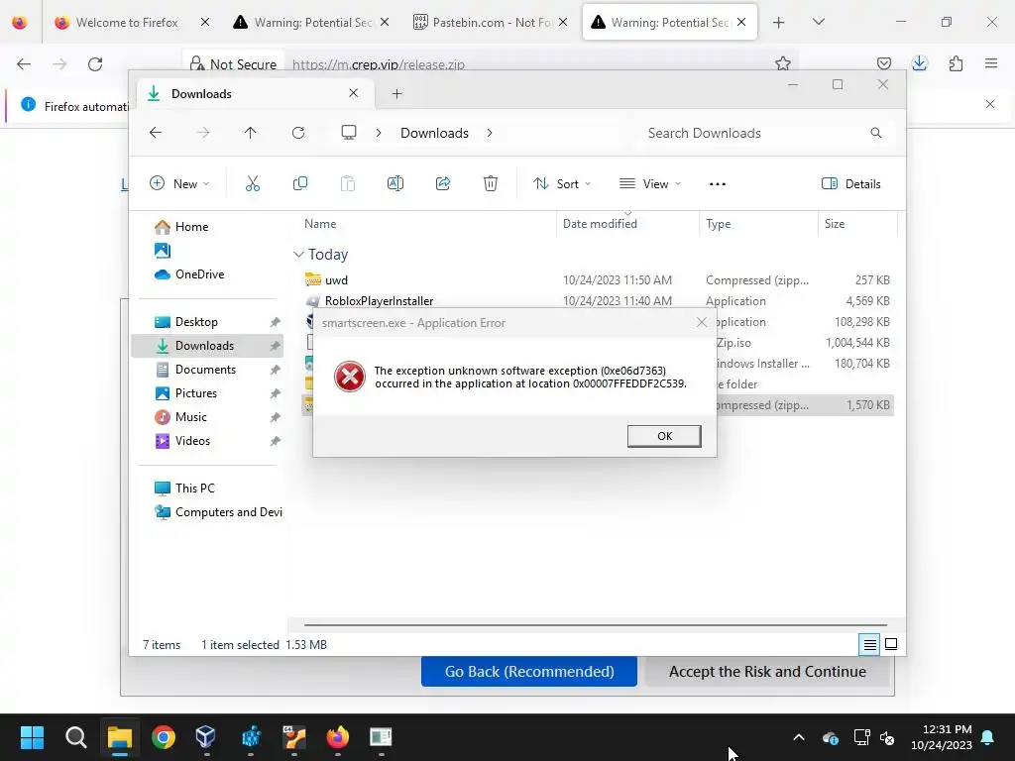Sort by the Name column header

tap(320, 224)
